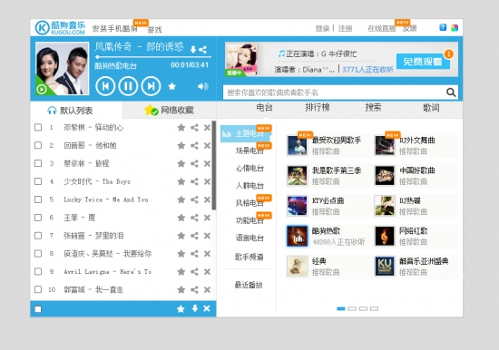Check the box for 蔡依林 - 旅程
This screenshot has height=350, width=499.
pyautogui.click(x=38, y=163)
